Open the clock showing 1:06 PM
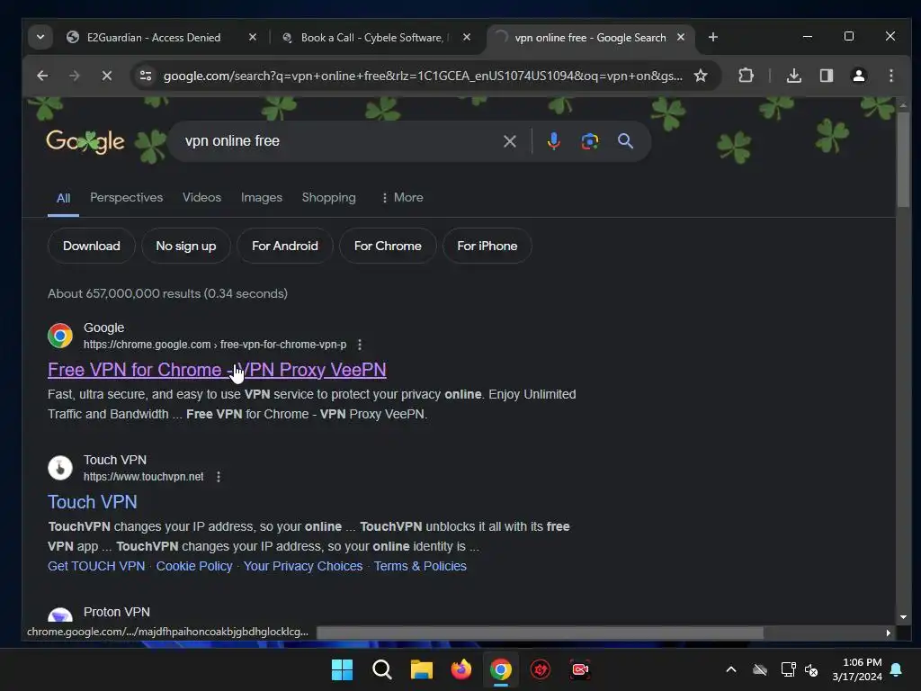921x691 pixels. (x=857, y=669)
